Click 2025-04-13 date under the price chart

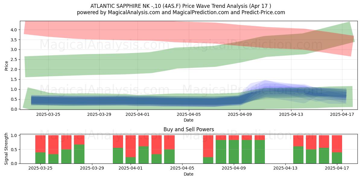coord(291,115)
